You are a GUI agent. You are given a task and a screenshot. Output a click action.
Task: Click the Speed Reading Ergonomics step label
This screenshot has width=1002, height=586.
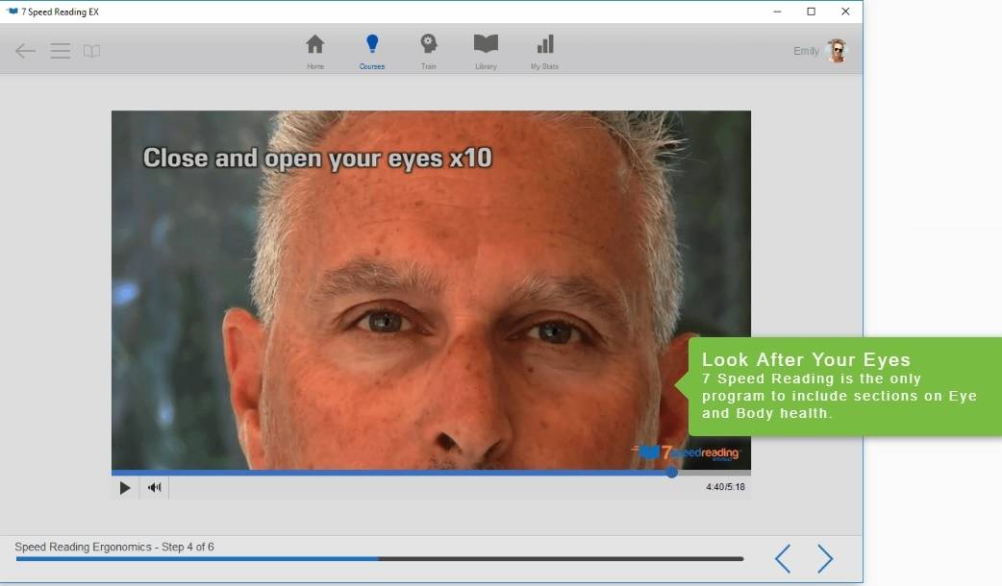(114, 547)
